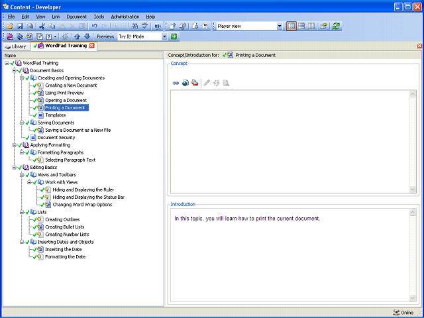Collapse the Work with Views node

point(29,183)
